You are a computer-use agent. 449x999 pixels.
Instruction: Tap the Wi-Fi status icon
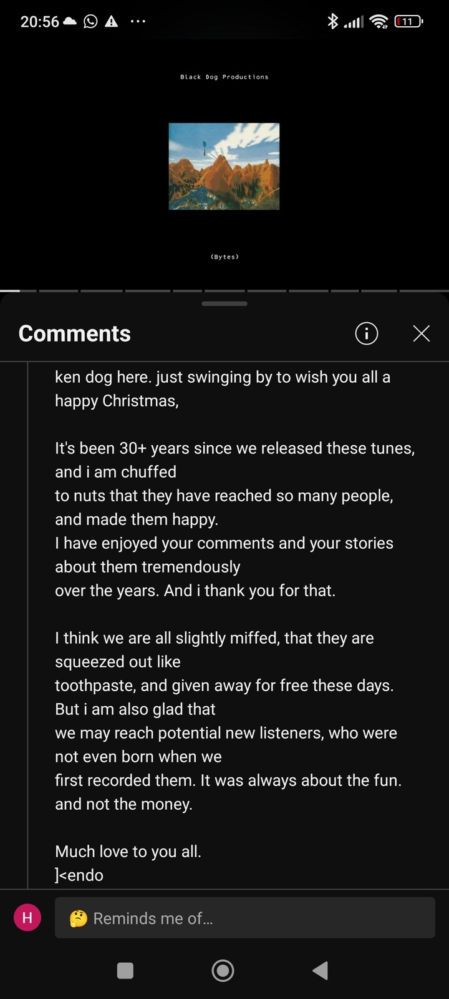coord(379,21)
